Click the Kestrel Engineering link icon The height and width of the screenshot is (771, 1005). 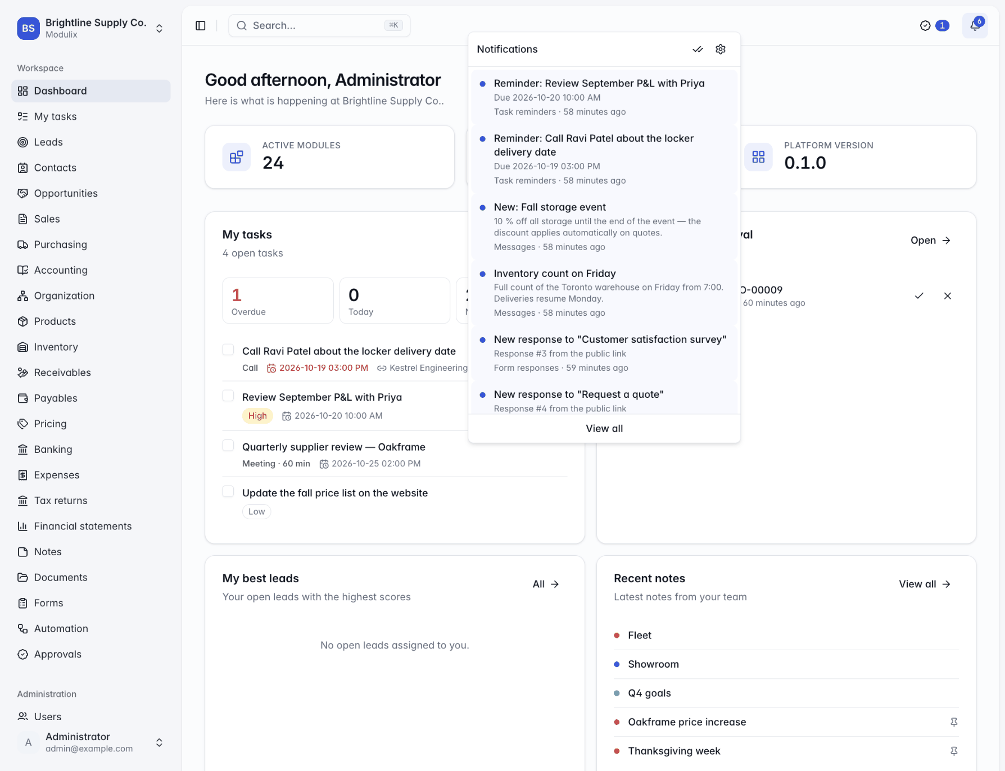coord(382,368)
